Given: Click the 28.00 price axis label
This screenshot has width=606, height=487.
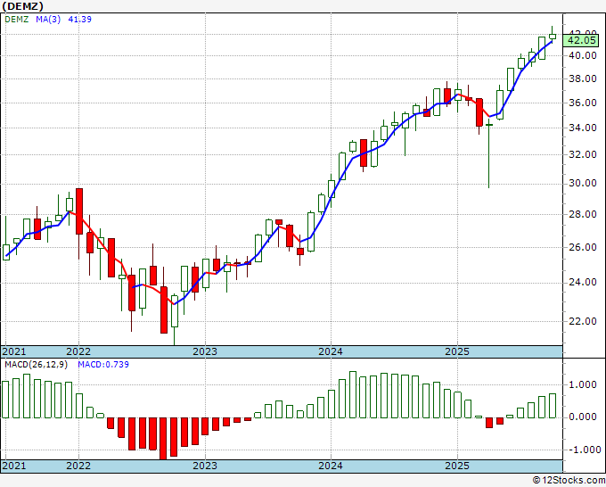Looking at the screenshot, I should click(x=583, y=214).
